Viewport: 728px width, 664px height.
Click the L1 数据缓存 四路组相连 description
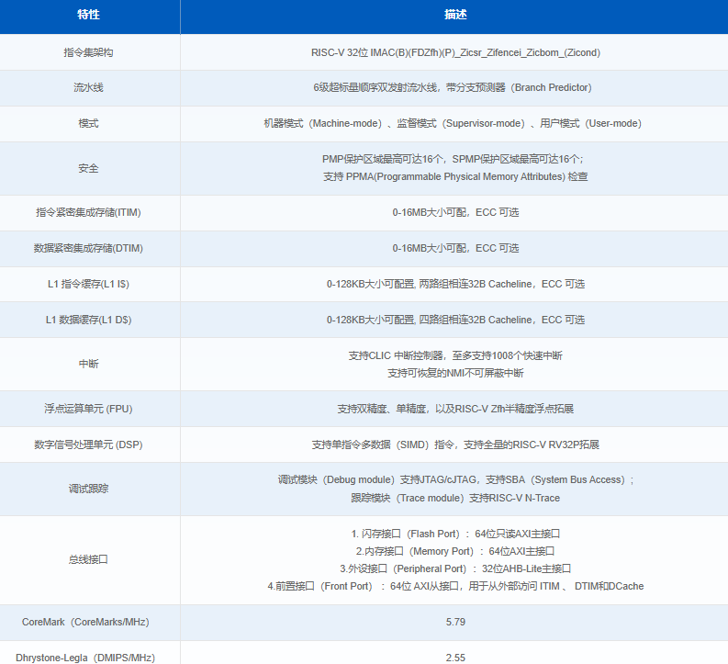(x=455, y=320)
